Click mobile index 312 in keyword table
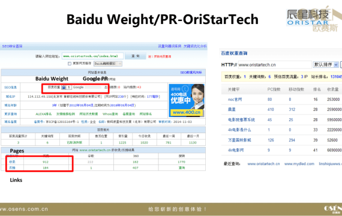The height and width of the screenshot is (216, 342). 292,110
